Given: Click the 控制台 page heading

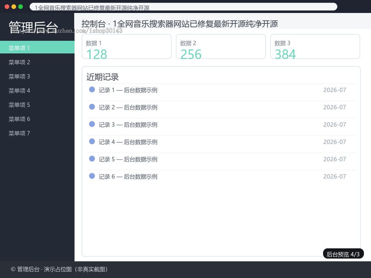Looking at the screenshot, I should click(x=180, y=24).
